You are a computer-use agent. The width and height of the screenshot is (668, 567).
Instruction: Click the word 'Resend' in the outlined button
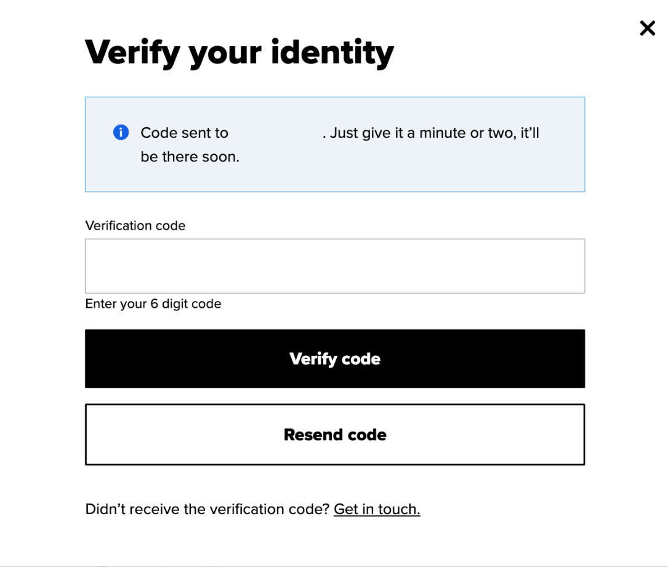(x=313, y=435)
